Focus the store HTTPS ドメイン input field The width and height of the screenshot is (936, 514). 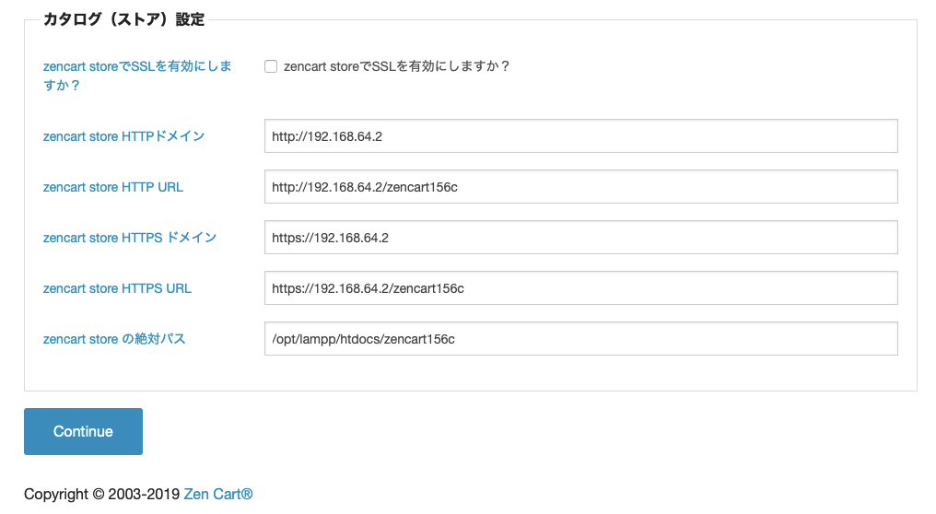tap(580, 238)
